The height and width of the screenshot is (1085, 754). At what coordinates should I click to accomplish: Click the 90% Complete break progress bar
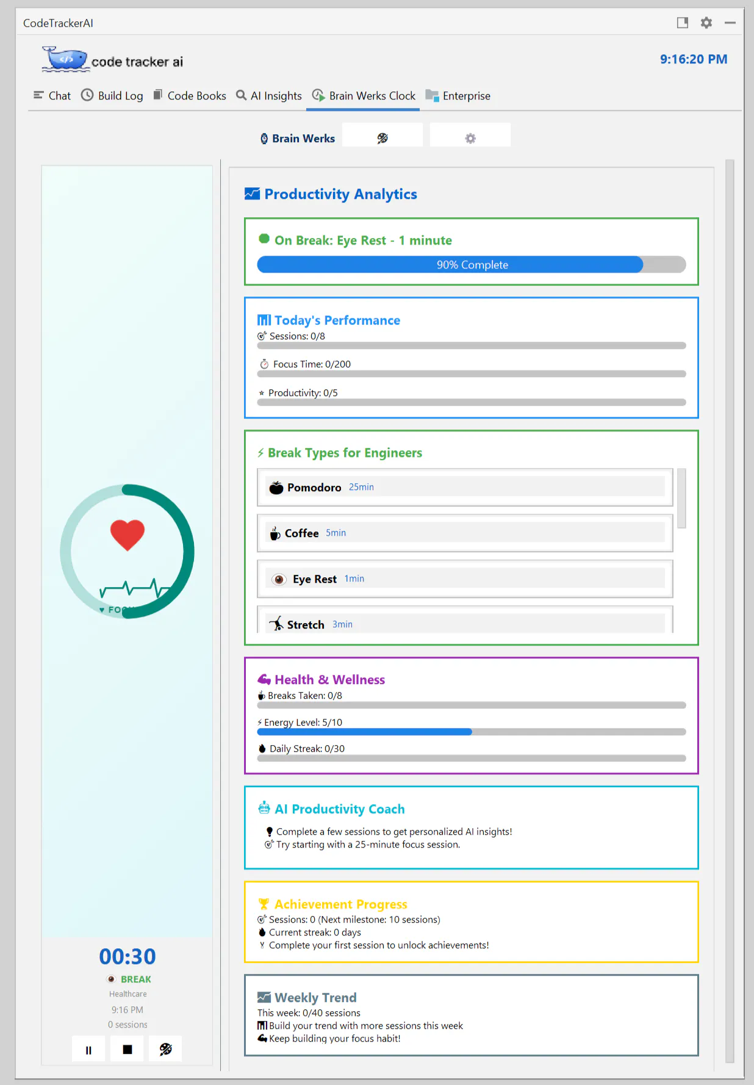click(x=472, y=264)
